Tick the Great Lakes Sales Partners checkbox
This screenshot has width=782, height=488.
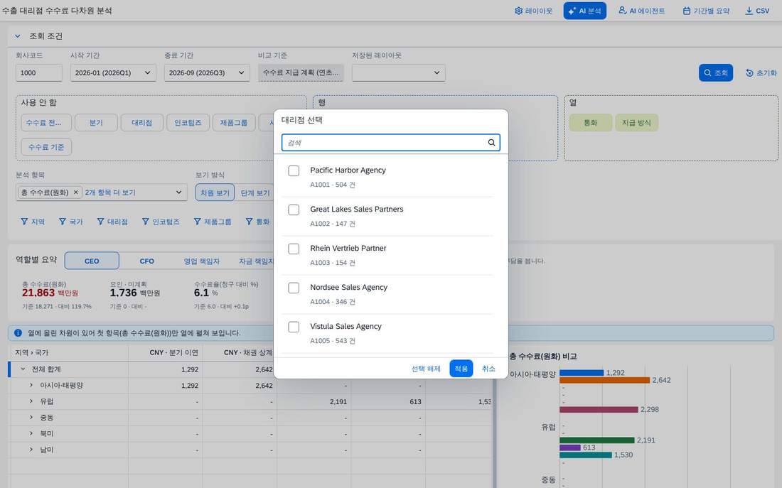[294, 210]
